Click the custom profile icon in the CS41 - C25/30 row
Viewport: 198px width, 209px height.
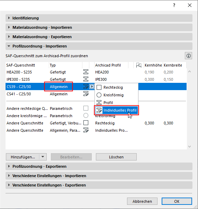[86, 94]
